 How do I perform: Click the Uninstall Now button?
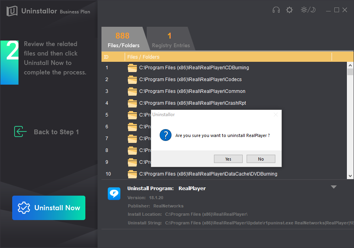(x=49, y=208)
